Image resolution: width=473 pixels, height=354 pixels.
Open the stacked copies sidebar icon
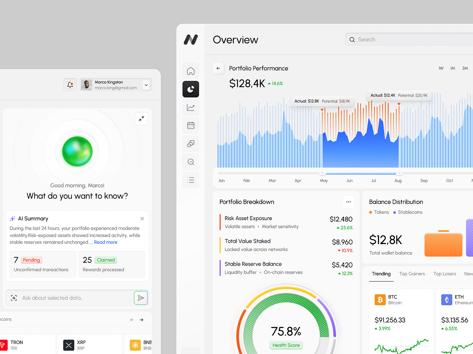(191, 144)
